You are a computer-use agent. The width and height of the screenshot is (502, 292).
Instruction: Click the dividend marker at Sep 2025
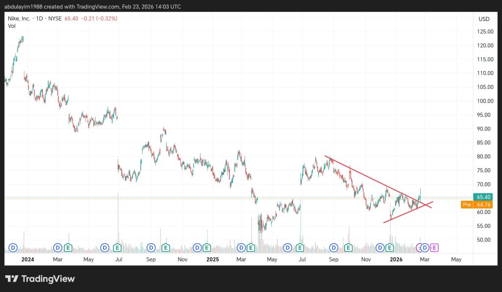coord(334,248)
